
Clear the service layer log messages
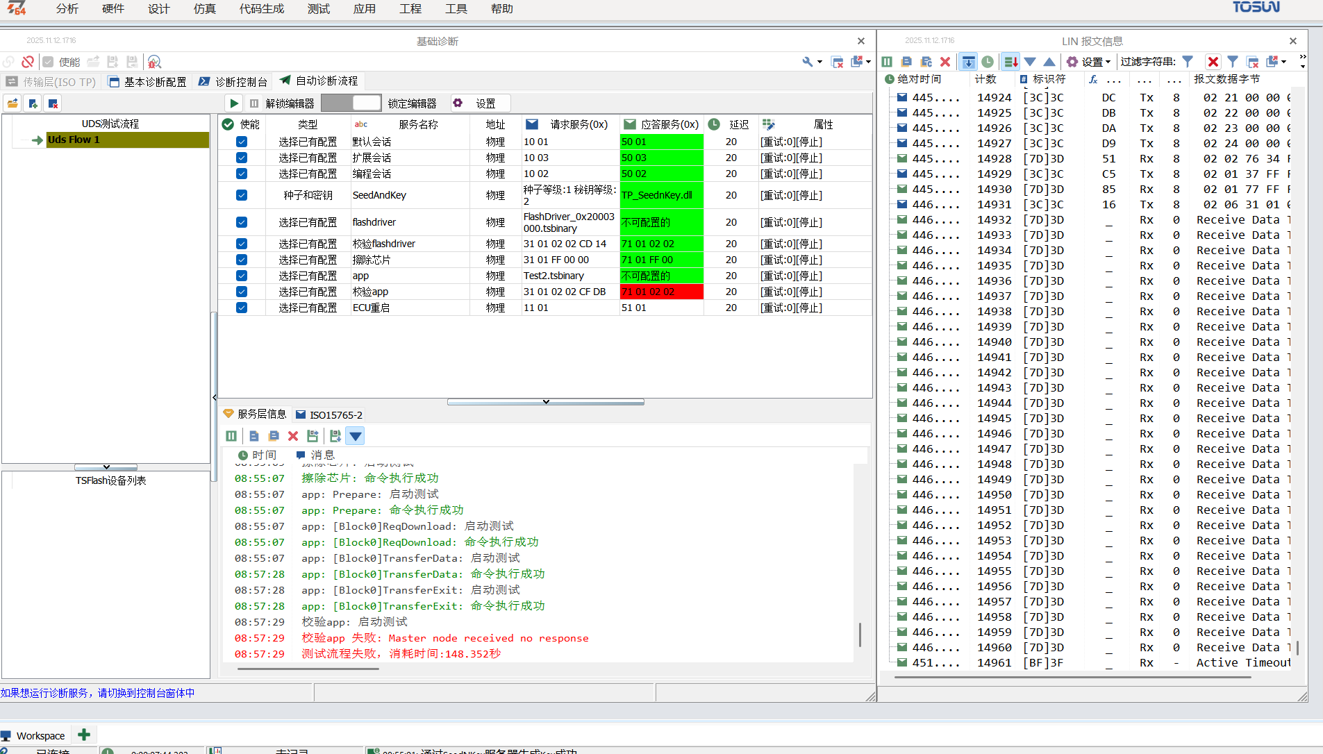[x=292, y=436]
